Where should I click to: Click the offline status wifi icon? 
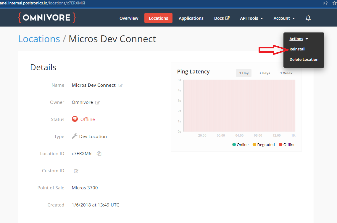[x=75, y=119]
